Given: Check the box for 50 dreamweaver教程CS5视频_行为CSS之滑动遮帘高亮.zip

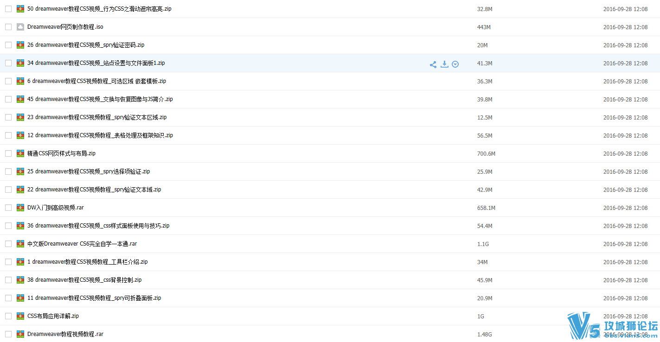Looking at the screenshot, I should [x=8, y=9].
